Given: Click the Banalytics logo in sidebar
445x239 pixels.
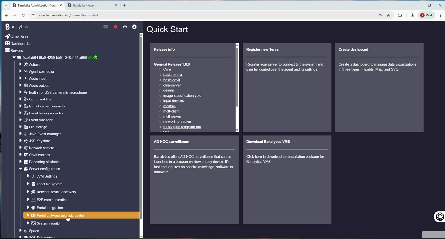Looking at the screenshot, I should click(17, 27).
